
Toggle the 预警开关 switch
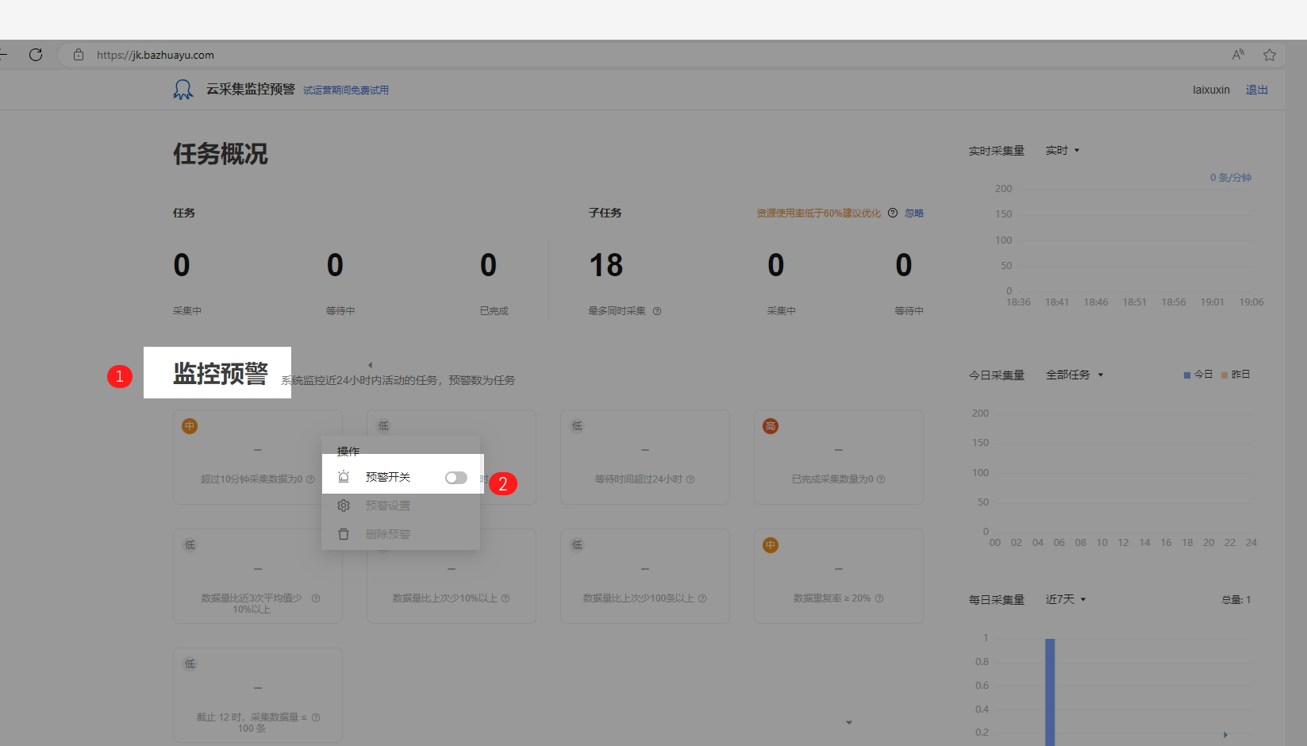[456, 478]
